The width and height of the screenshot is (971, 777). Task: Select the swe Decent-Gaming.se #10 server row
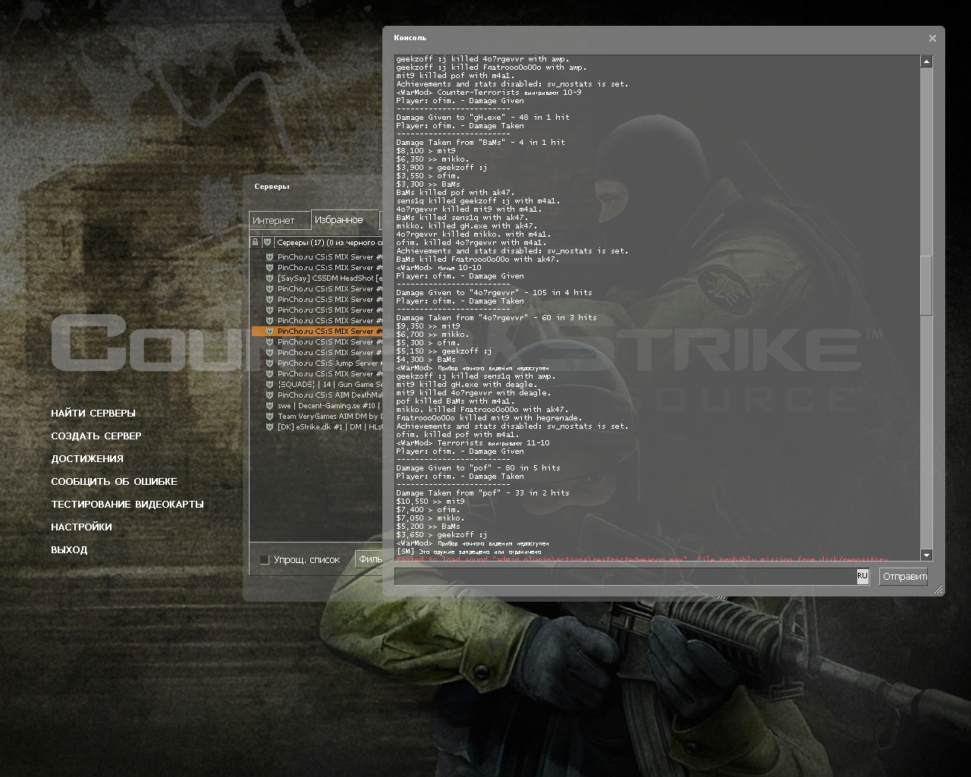point(317,406)
